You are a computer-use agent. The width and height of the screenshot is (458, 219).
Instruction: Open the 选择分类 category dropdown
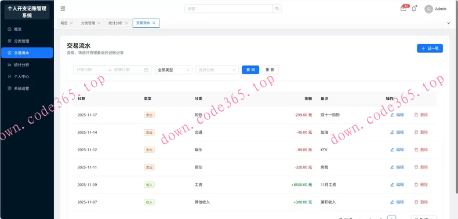click(217, 70)
